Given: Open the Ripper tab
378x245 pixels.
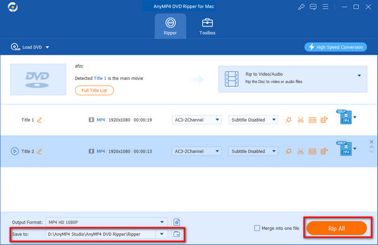Looking at the screenshot, I should (x=170, y=26).
